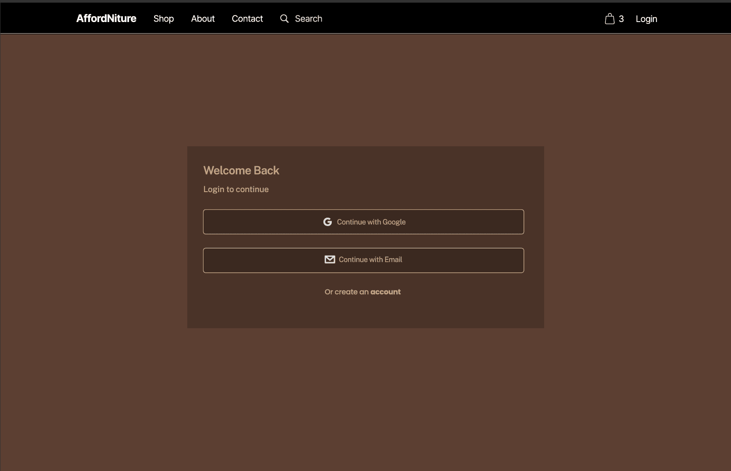Click the Login to continue subtitle
Screen dimensions: 731x471
pos(236,189)
